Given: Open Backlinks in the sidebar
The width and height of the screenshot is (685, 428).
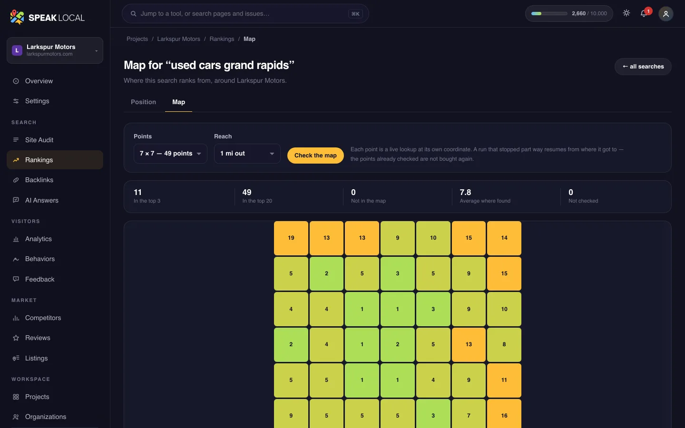Looking at the screenshot, I should point(55,180).
